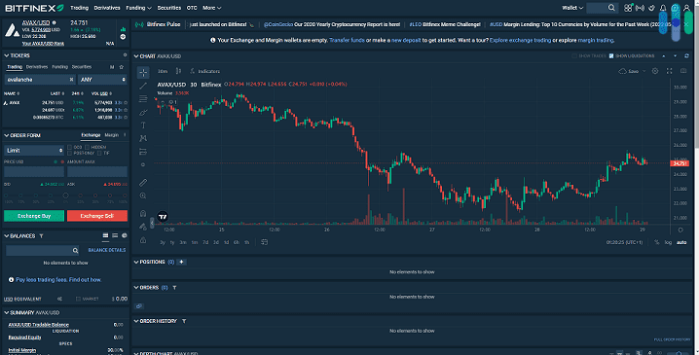Viewport: 699px width, 355px height.
Task: Open the Trading menu
Action: (80, 8)
